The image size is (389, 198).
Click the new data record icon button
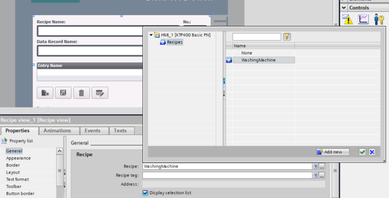[x=45, y=93]
